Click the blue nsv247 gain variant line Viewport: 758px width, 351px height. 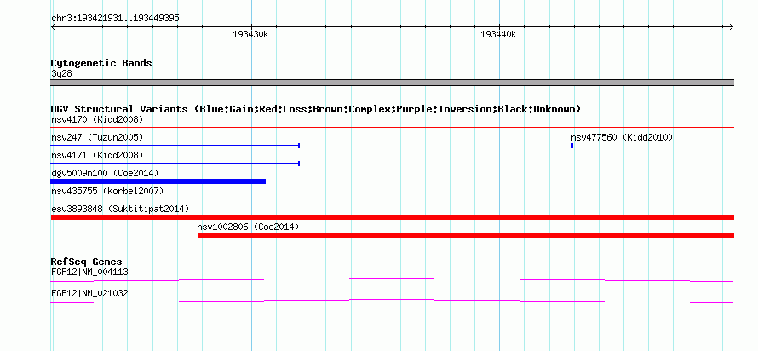pyautogui.click(x=175, y=146)
